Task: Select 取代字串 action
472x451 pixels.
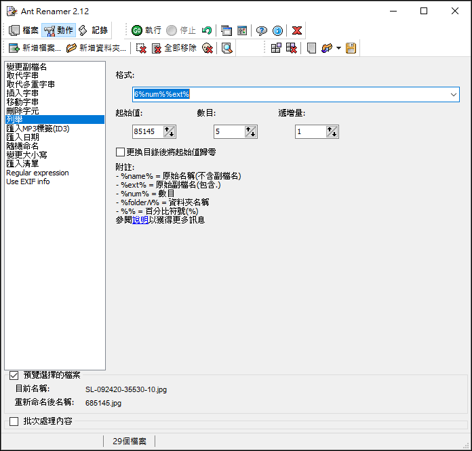Action: (x=55, y=75)
